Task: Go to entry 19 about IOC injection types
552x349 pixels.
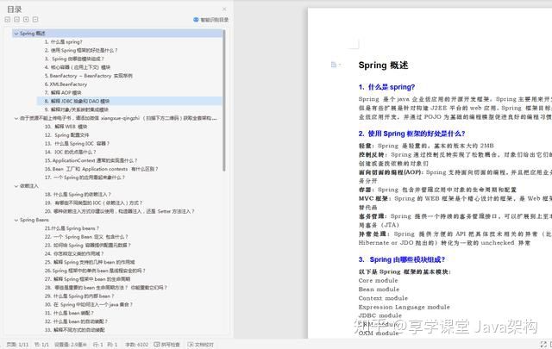Action: pyautogui.click(x=94, y=203)
